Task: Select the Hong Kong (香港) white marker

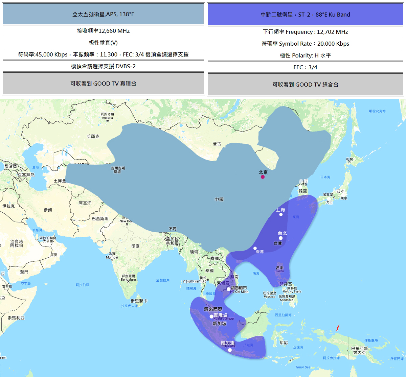Action: pyautogui.click(x=255, y=248)
